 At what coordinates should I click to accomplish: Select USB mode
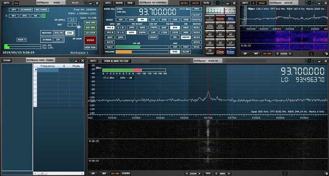186,20
